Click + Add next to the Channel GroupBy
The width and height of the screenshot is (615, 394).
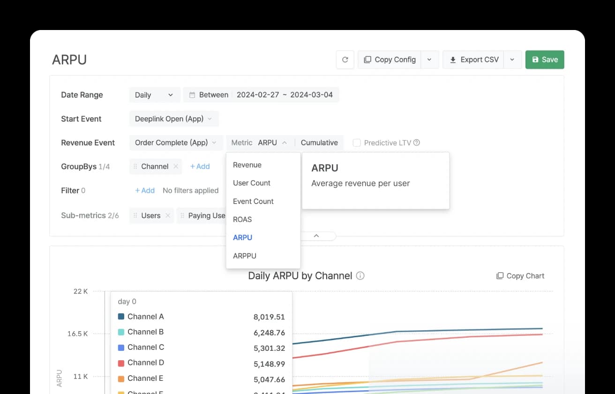tap(200, 166)
